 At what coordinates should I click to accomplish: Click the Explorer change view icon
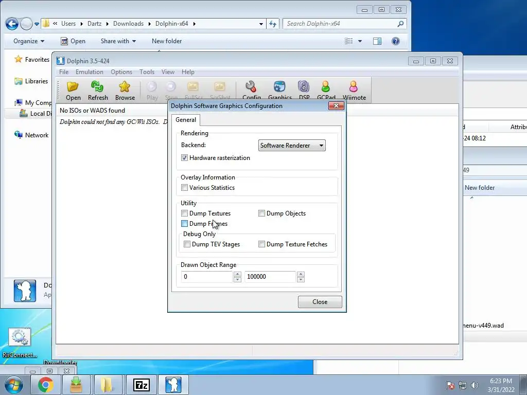click(x=349, y=41)
